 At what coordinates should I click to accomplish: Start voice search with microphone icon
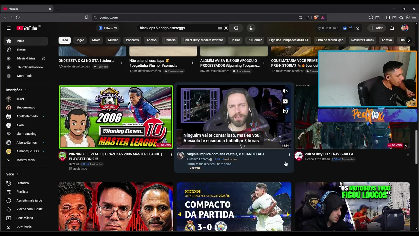(251, 28)
